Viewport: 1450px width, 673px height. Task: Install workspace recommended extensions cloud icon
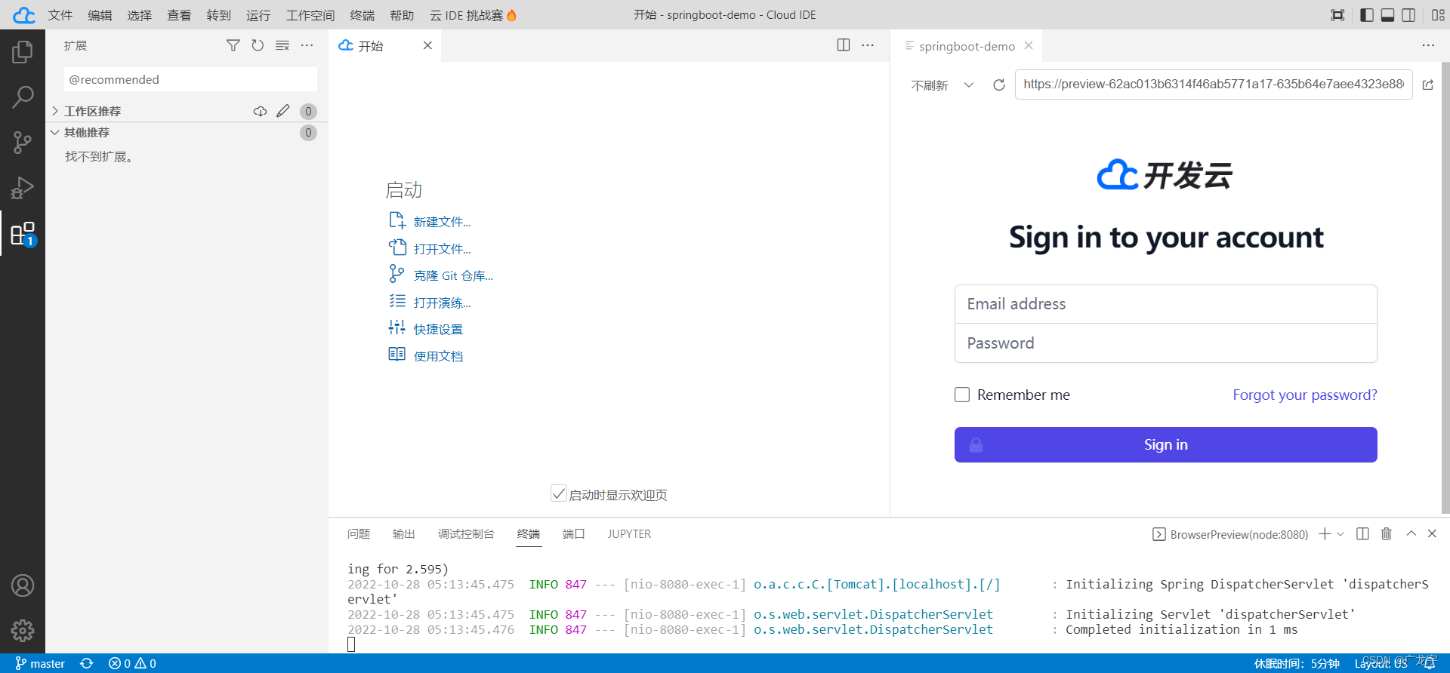click(260, 112)
